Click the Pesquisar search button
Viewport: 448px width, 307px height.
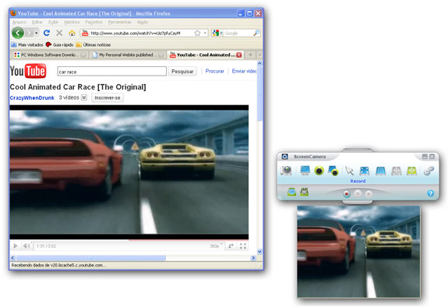click(182, 72)
